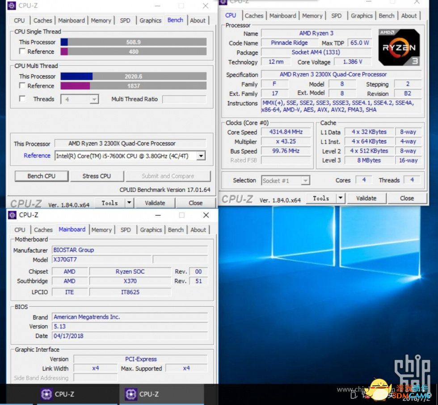Enable Reference checkbox under CPU Single Thread
Image resolution: width=438 pixels, height=405 pixels.
coord(22,51)
